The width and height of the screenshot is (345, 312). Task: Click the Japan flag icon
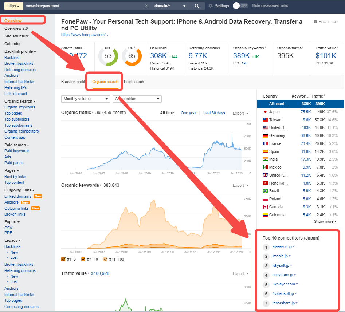point(265,112)
